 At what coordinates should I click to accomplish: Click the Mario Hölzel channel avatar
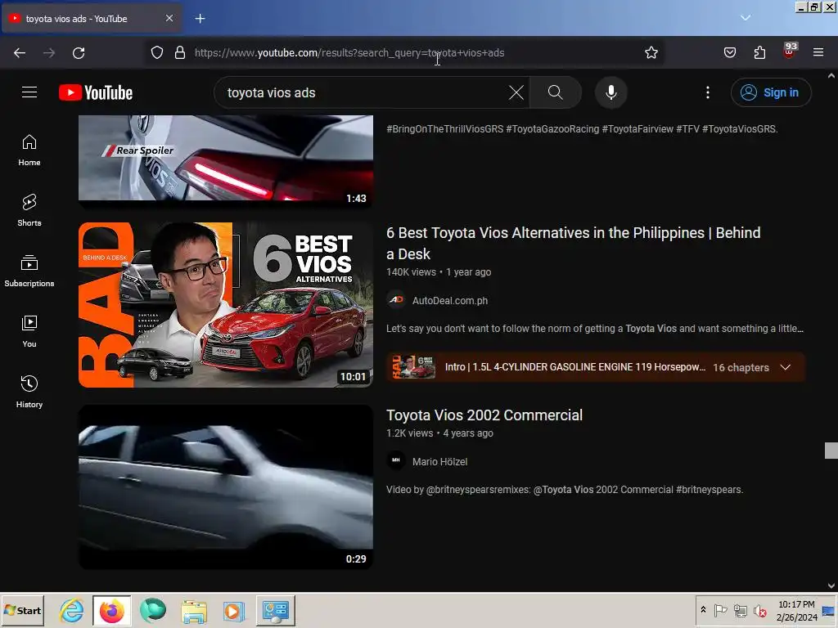[x=396, y=461]
